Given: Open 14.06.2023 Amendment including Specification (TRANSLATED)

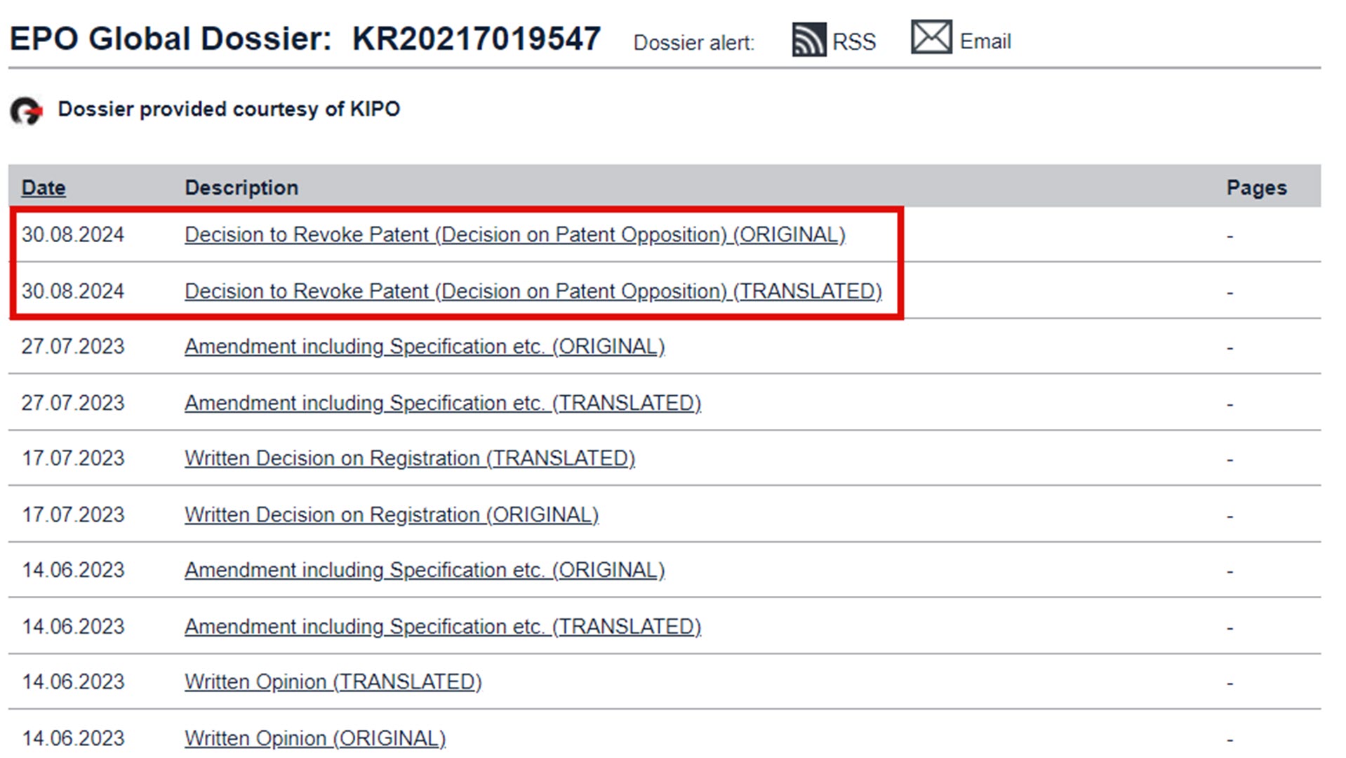Looking at the screenshot, I should [443, 626].
